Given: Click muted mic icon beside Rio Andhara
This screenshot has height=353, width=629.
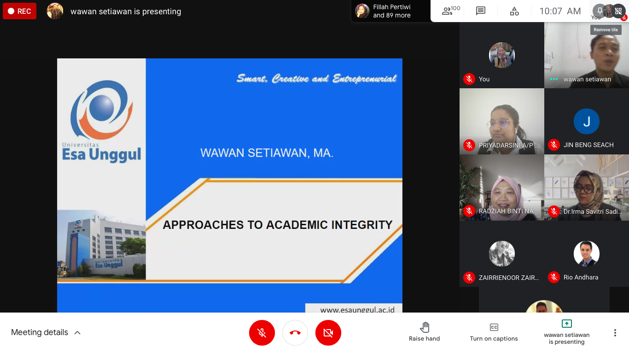Looking at the screenshot, I should [554, 278].
